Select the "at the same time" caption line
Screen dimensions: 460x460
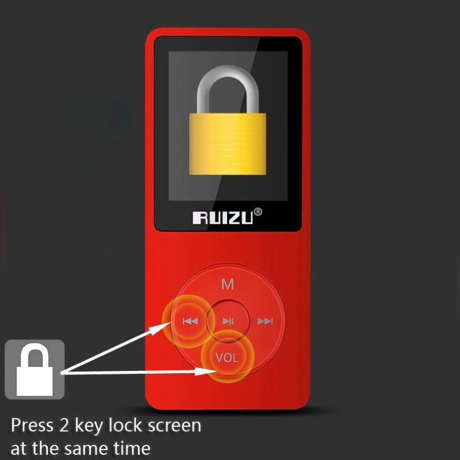pos(80,448)
